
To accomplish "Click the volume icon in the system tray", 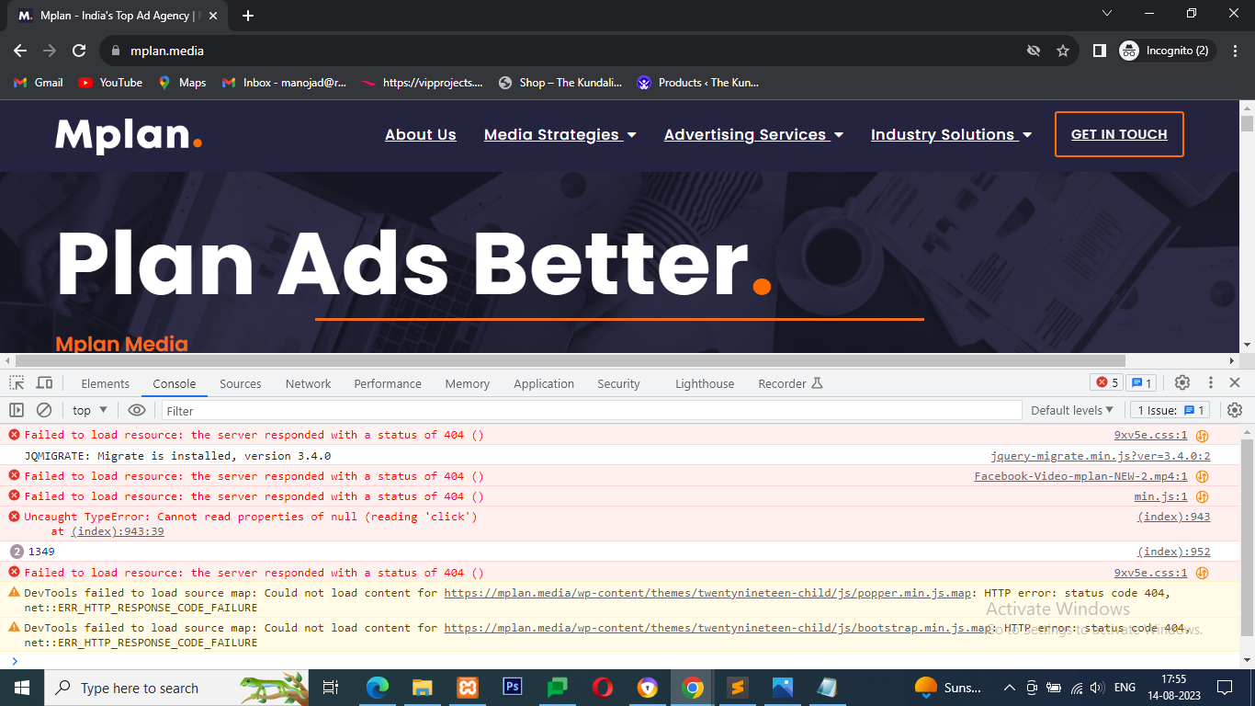I will pyautogui.click(x=1097, y=688).
